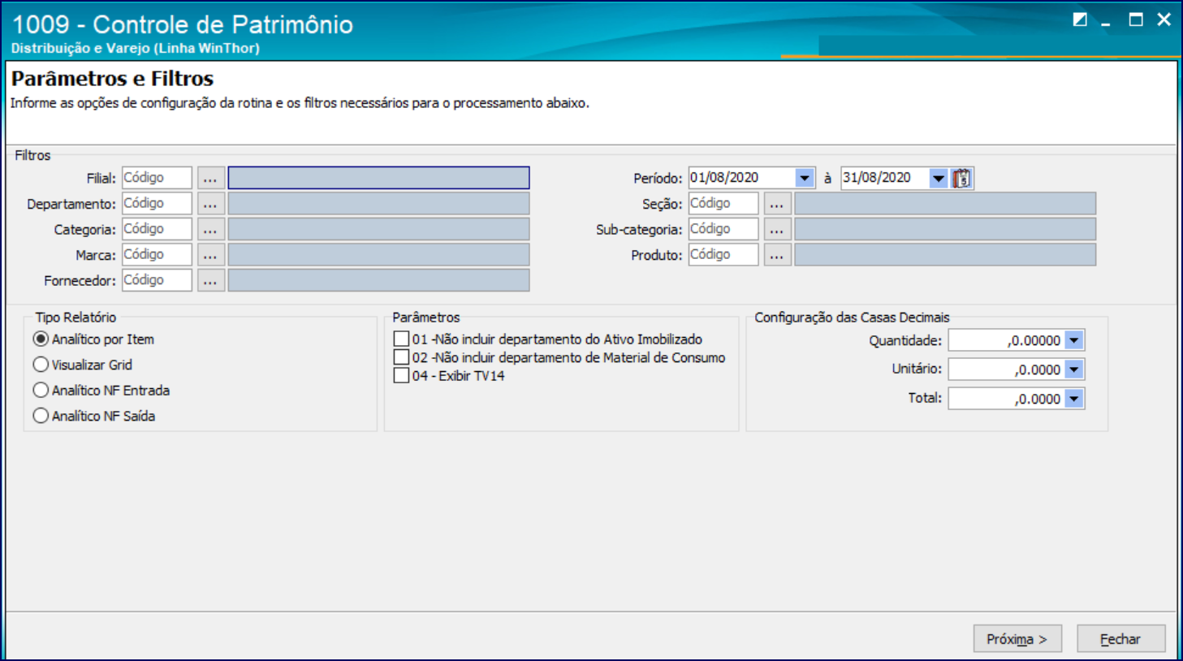Click the 'Tipo Relatório' group label
The height and width of the screenshot is (661, 1183).
(x=76, y=318)
